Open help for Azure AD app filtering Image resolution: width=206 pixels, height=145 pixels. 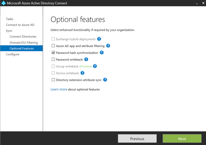(x=108, y=46)
